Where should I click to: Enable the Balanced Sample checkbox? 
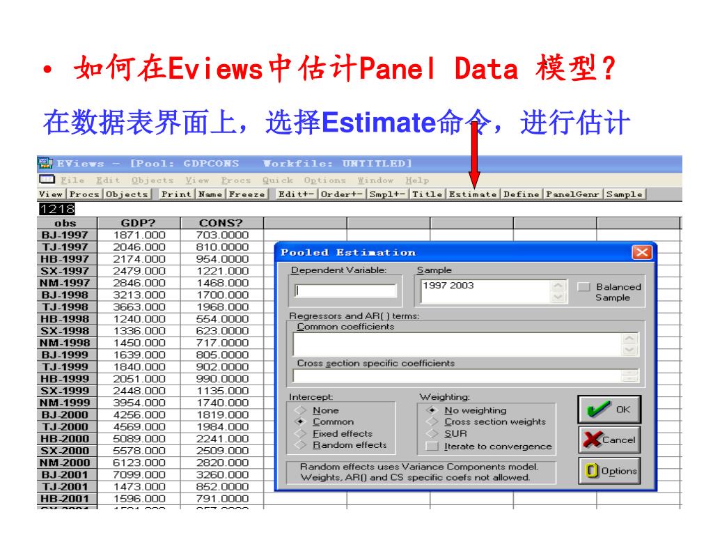coord(583,286)
